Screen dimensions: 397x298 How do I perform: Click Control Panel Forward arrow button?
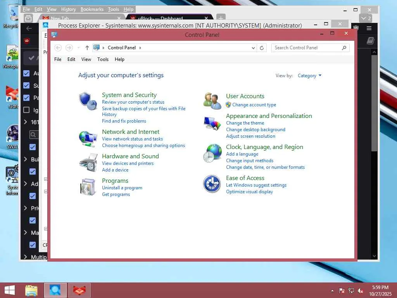click(x=69, y=48)
